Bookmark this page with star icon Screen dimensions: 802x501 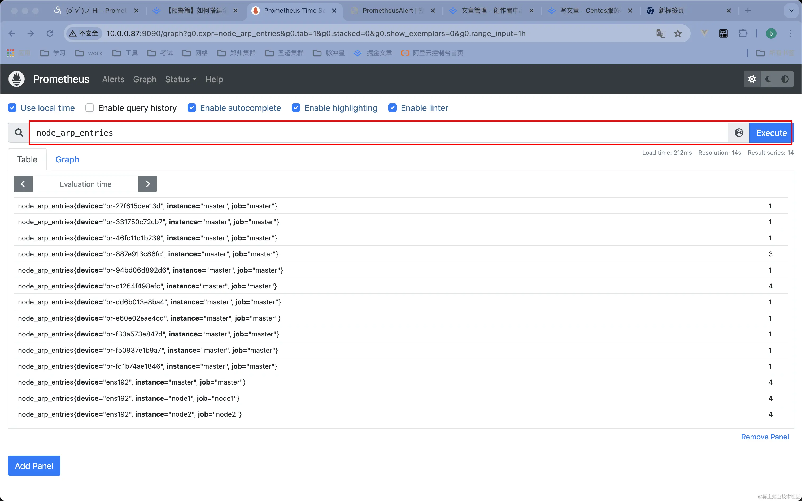678,33
